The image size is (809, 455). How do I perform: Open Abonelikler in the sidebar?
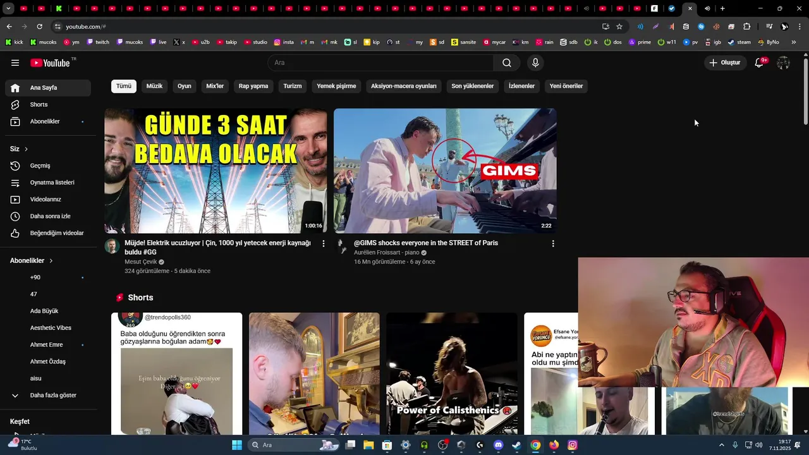(x=48, y=121)
